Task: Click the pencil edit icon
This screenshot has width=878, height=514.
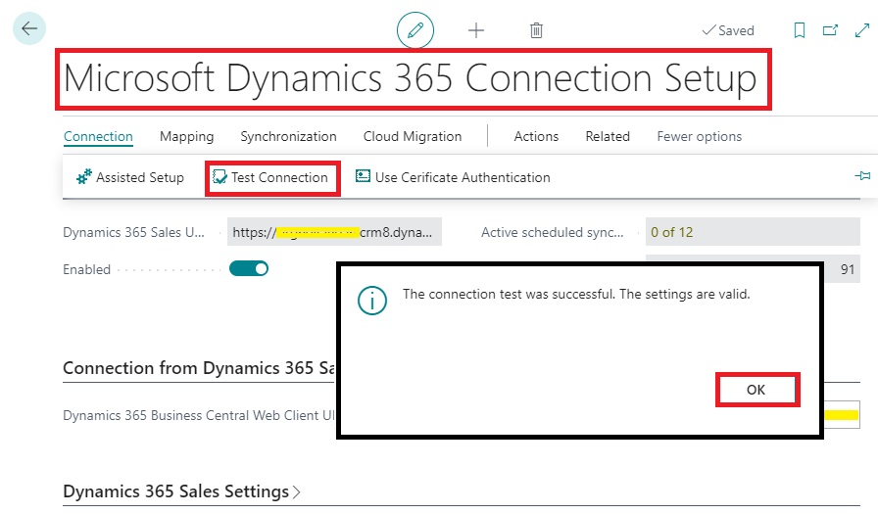Action: click(415, 30)
